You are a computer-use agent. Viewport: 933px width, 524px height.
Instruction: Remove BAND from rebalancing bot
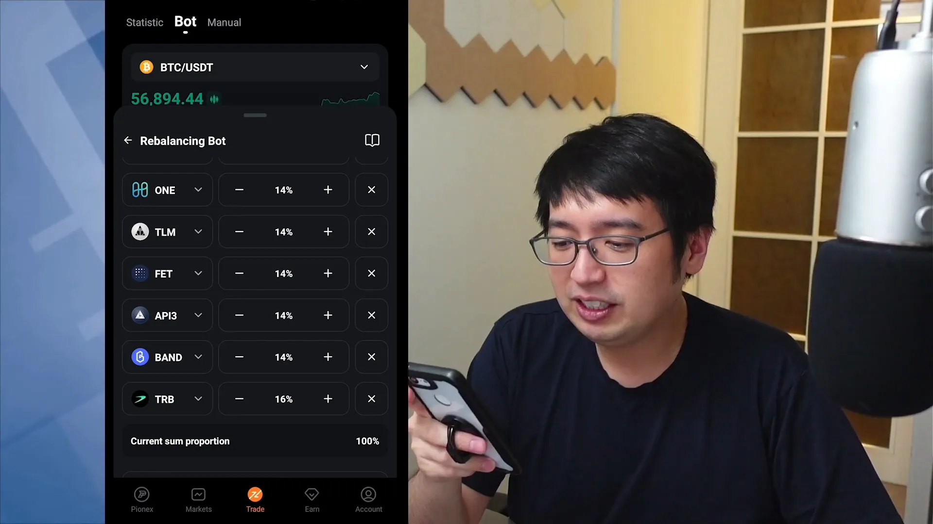point(371,357)
